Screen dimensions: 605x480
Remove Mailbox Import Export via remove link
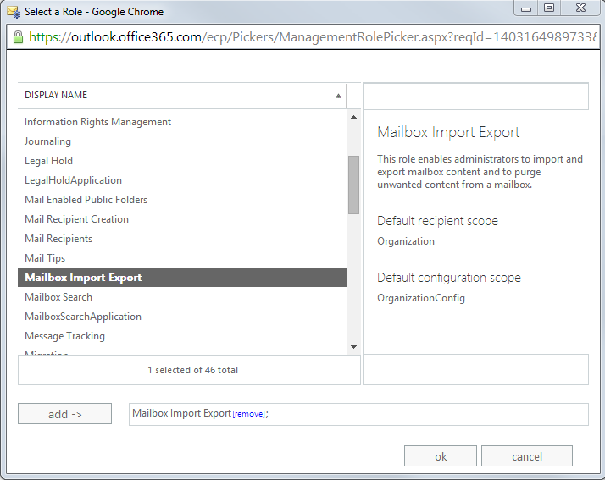coord(249,414)
